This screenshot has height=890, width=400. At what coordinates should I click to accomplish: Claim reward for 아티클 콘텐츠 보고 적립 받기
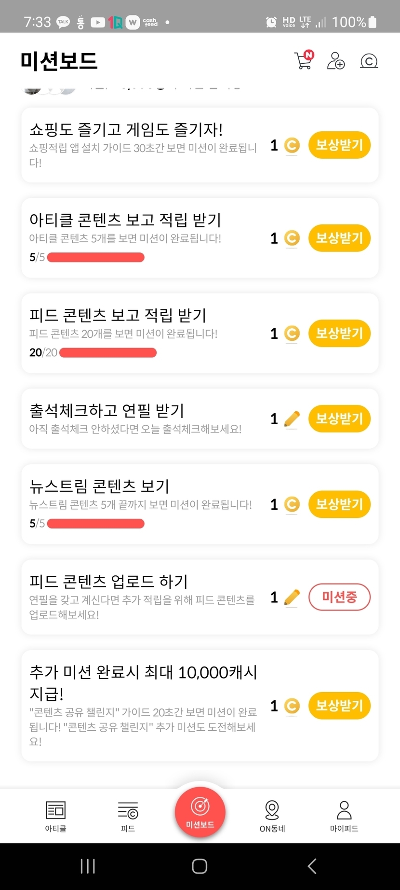(x=339, y=238)
